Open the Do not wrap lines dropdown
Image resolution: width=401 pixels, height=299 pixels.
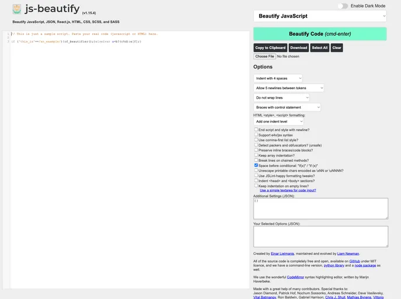click(281, 98)
